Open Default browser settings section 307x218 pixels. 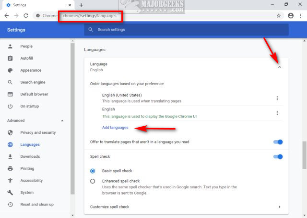tap(34, 94)
